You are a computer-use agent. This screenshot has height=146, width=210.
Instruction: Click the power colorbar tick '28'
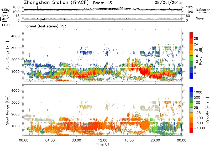point(196,38)
